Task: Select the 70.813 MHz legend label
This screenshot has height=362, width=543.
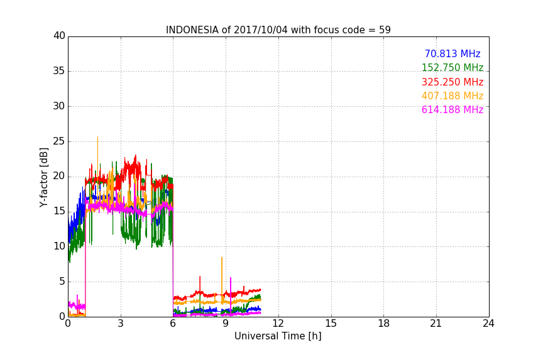Action: click(x=452, y=53)
